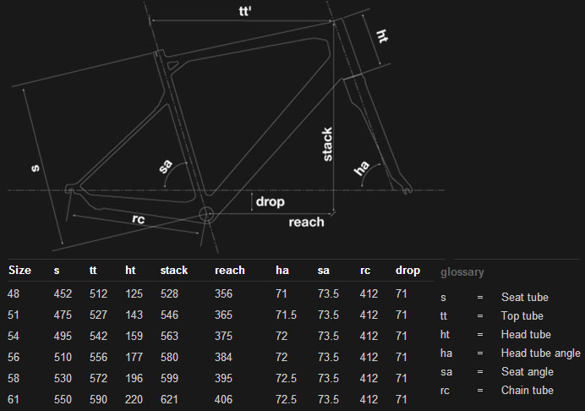
Task: Select the size 54 row label
Action: [x=14, y=335]
